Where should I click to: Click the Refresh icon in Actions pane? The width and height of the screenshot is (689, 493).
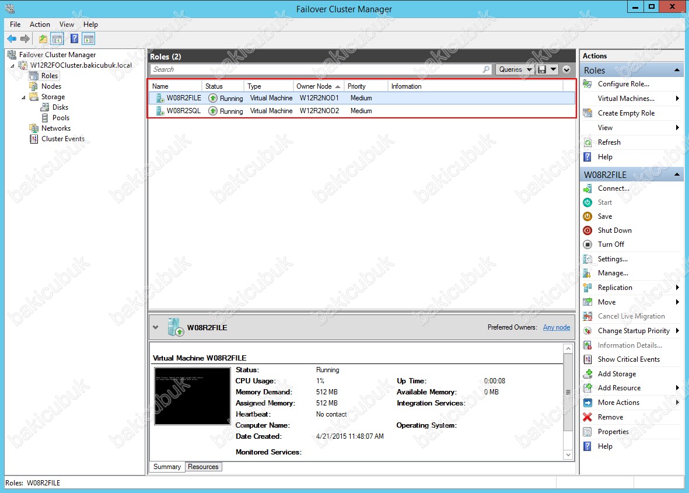(x=587, y=142)
